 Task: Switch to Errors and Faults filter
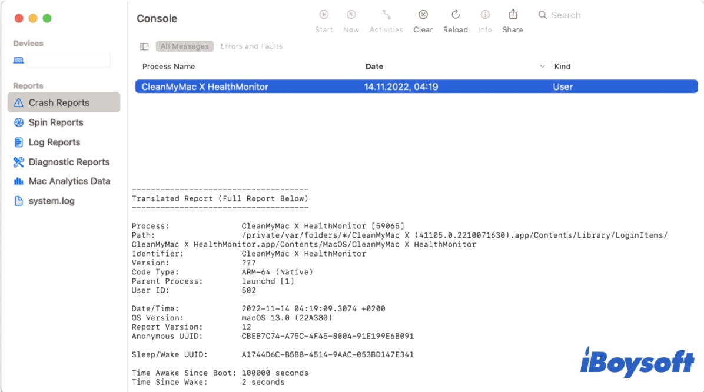pos(251,46)
